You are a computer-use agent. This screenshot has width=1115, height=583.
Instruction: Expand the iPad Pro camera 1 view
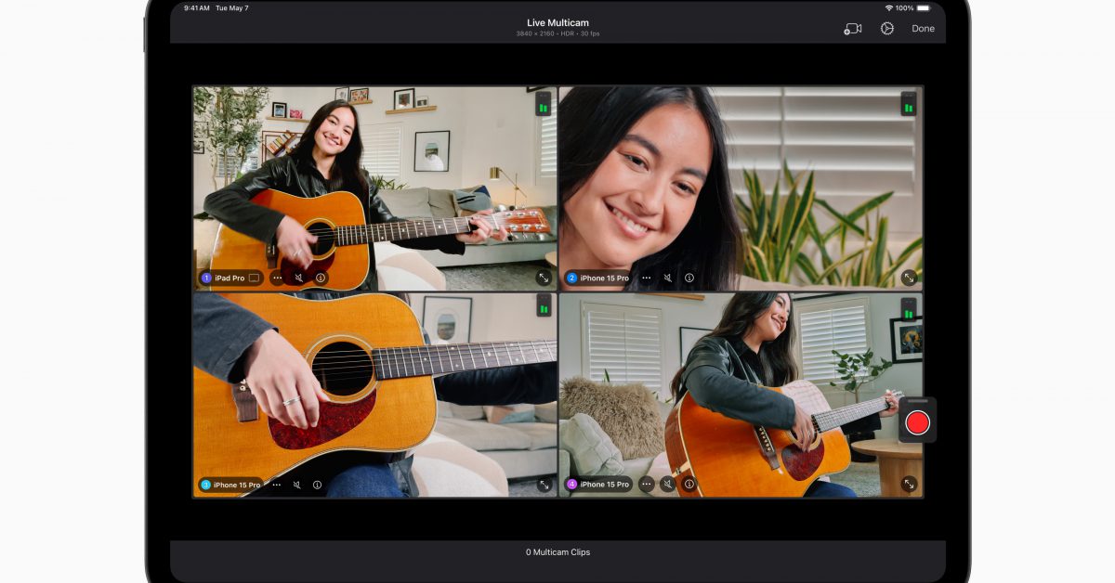tap(544, 278)
